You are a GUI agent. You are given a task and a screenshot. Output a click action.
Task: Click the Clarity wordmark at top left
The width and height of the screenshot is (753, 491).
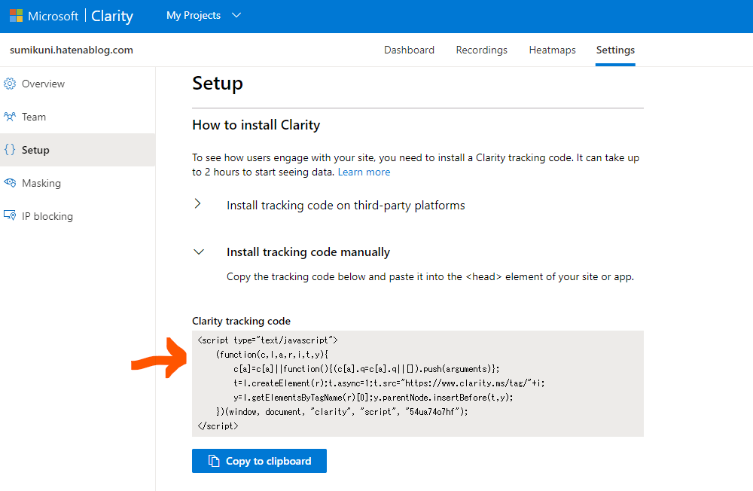[112, 15]
